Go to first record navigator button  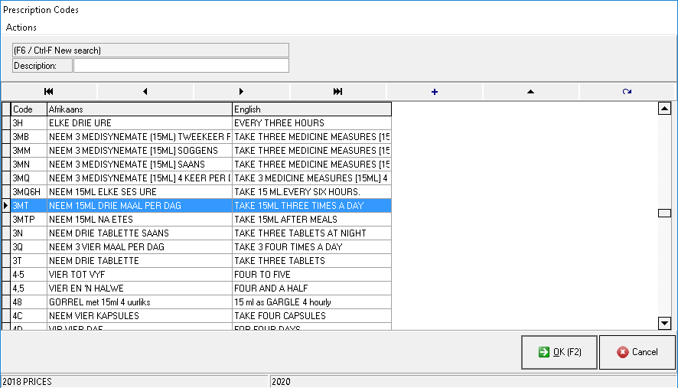click(48, 92)
